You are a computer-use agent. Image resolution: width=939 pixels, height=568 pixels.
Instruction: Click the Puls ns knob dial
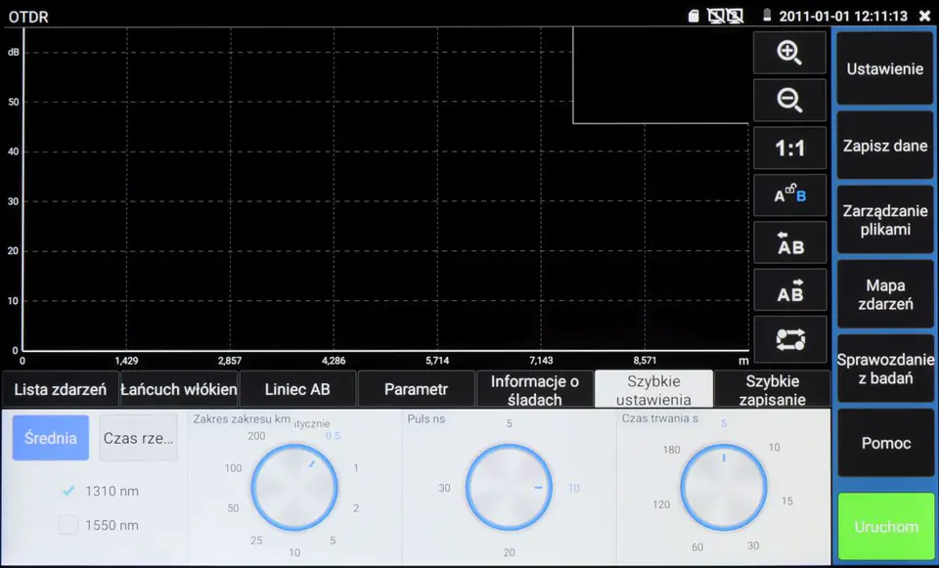tap(509, 487)
